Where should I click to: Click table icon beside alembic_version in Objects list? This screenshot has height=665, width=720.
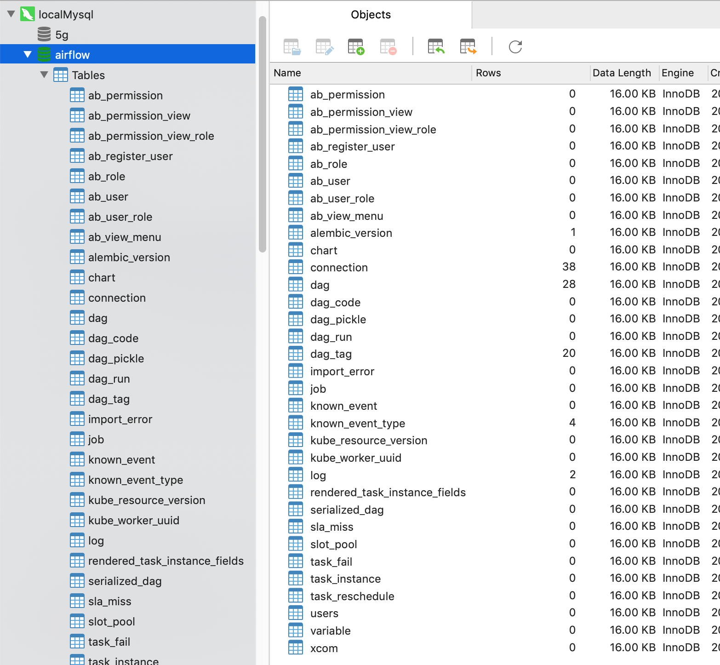pyautogui.click(x=296, y=233)
